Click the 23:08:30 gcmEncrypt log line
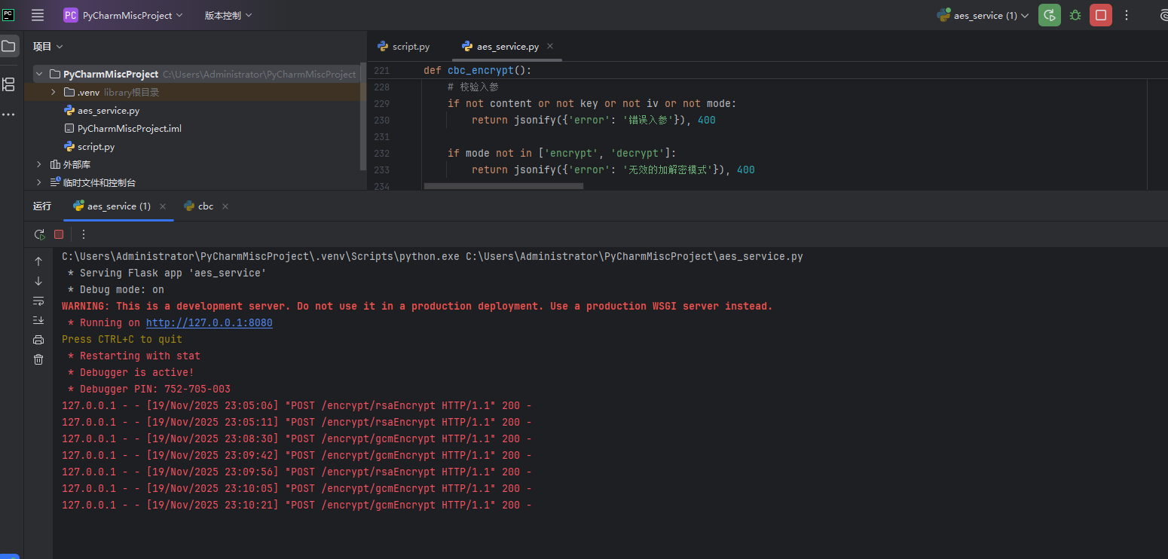1168x559 pixels. tap(297, 438)
